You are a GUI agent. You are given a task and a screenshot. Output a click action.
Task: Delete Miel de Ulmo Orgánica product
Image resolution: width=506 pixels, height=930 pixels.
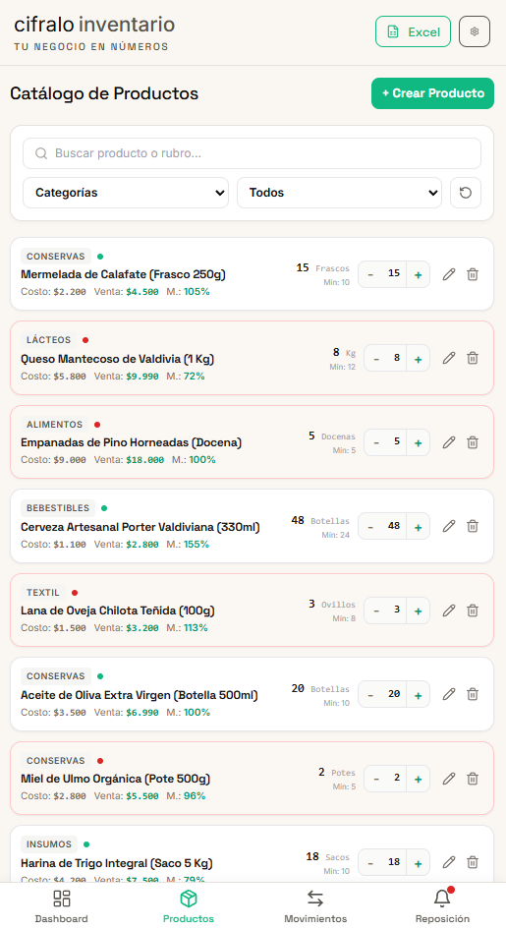[473, 779]
